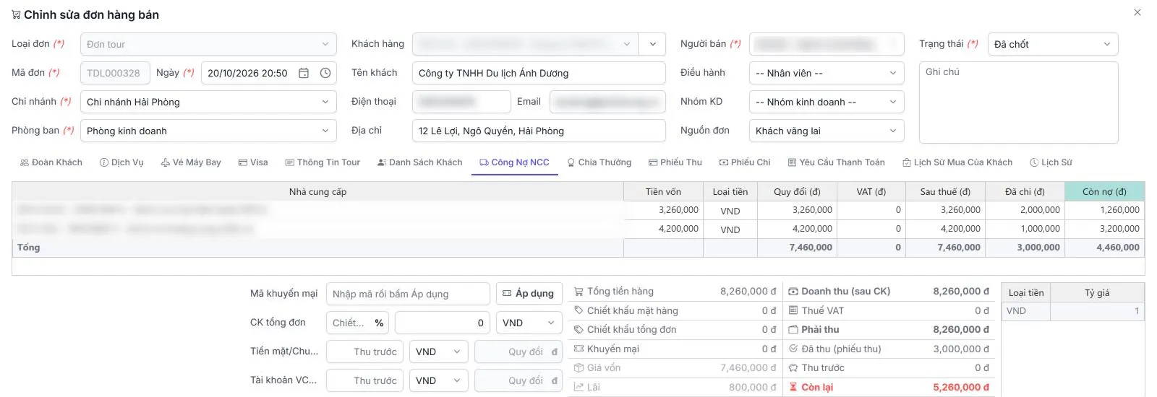This screenshot has width=1157, height=397.
Task: Open the Chia Thưởng tab
Action: point(599,162)
